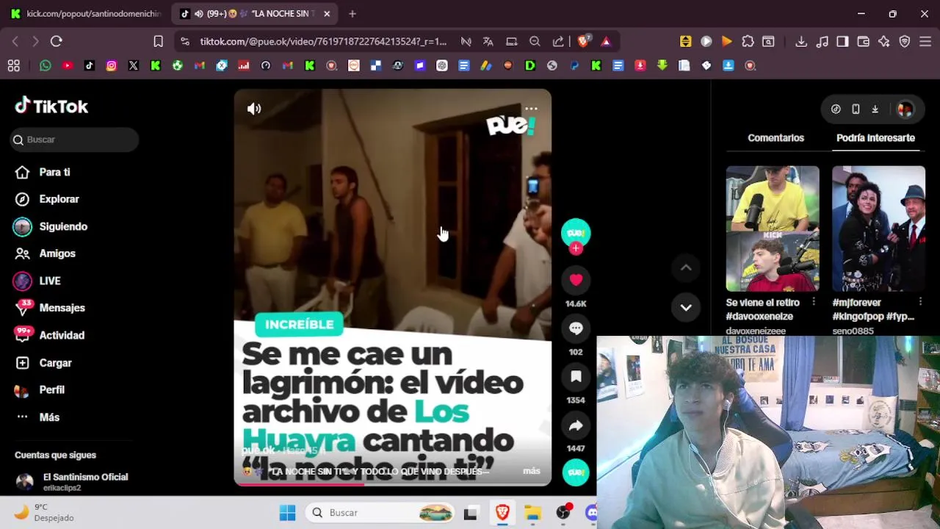Open the apps grid in bookmarks bar
This screenshot has width=940, height=529.
tap(14, 65)
